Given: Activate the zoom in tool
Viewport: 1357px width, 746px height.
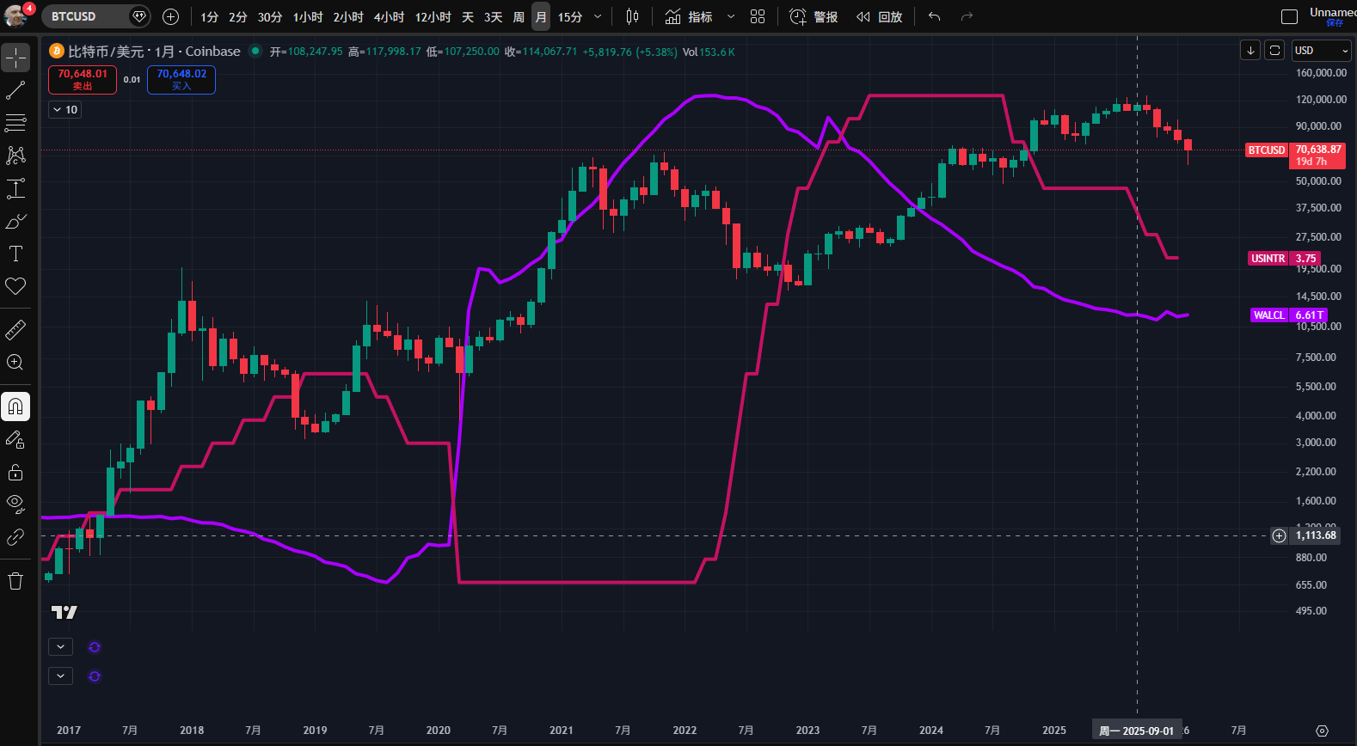Looking at the screenshot, I should click(x=15, y=363).
